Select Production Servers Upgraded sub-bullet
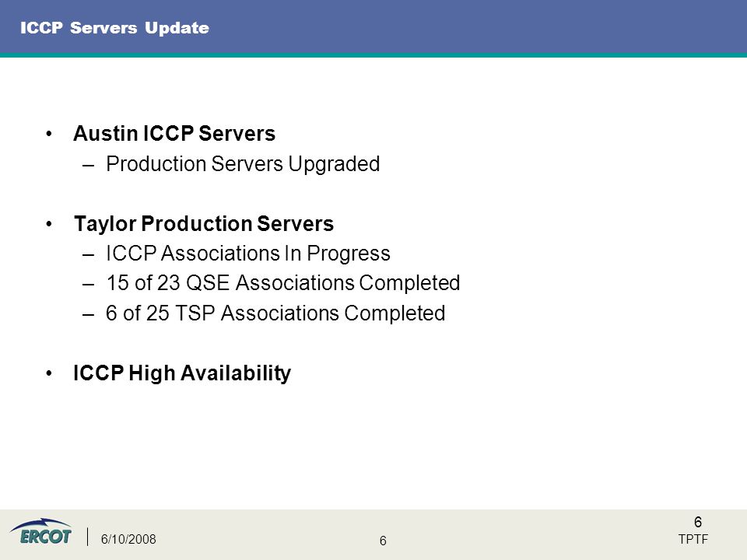Viewport: 747px width, 560px height. 243,164
